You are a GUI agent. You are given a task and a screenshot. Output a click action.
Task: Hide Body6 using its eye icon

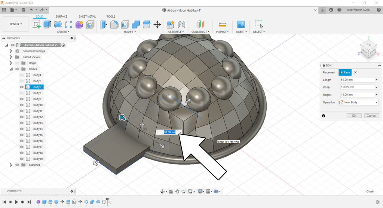click(22, 87)
